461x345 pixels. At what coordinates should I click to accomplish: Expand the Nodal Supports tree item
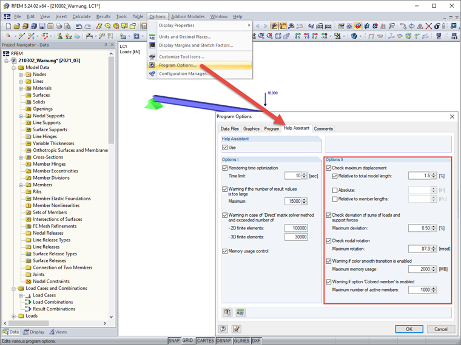coord(21,116)
